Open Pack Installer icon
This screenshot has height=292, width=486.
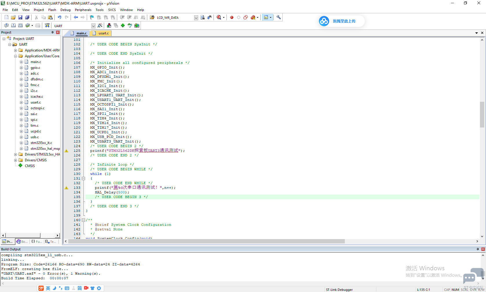137,25
